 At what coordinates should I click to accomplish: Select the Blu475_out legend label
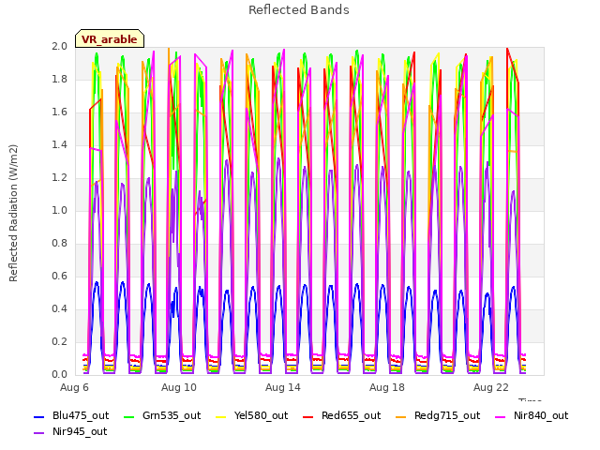pyautogui.click(x=81, y=416)
